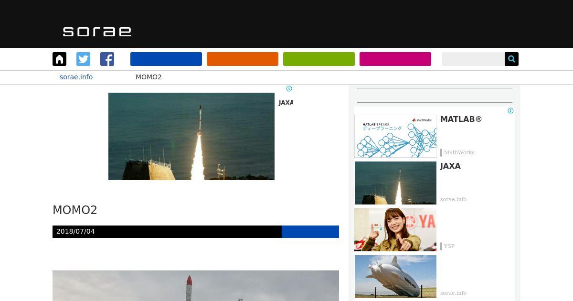
Task: Open the MATLAB® sidebar ad title
Action: pos(461,119)
